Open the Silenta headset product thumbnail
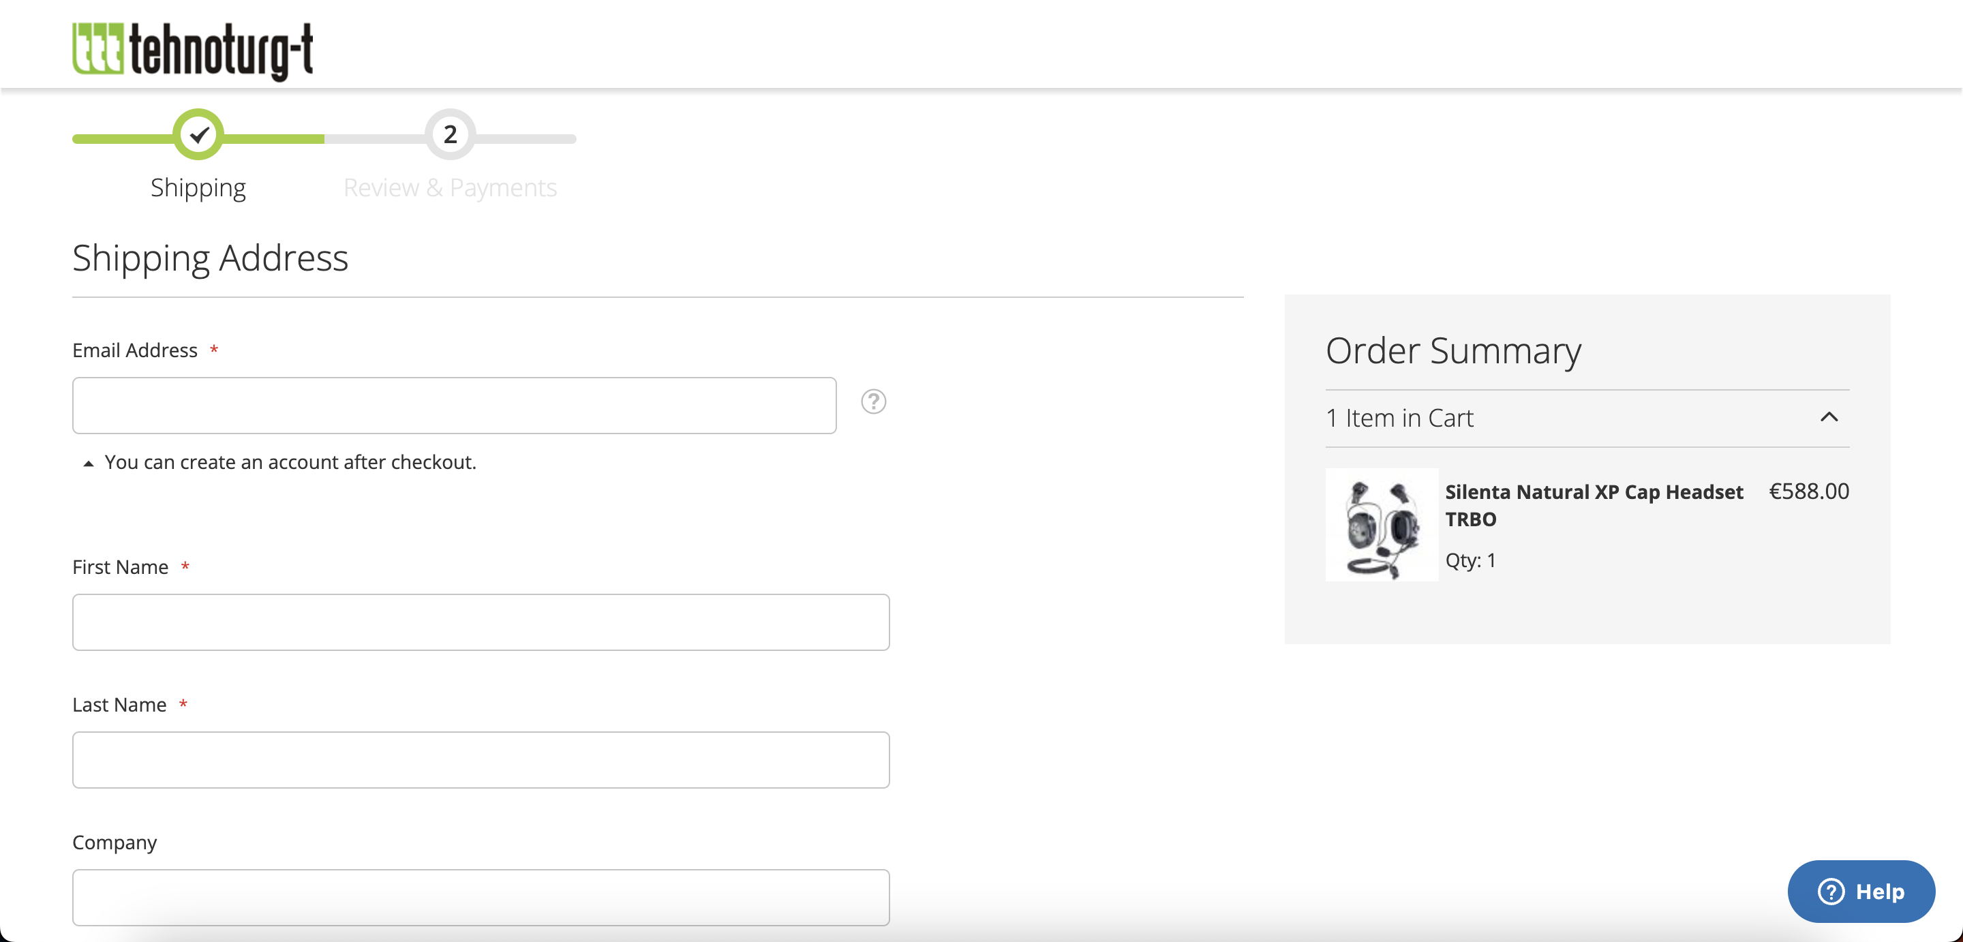 [1382, 525]
